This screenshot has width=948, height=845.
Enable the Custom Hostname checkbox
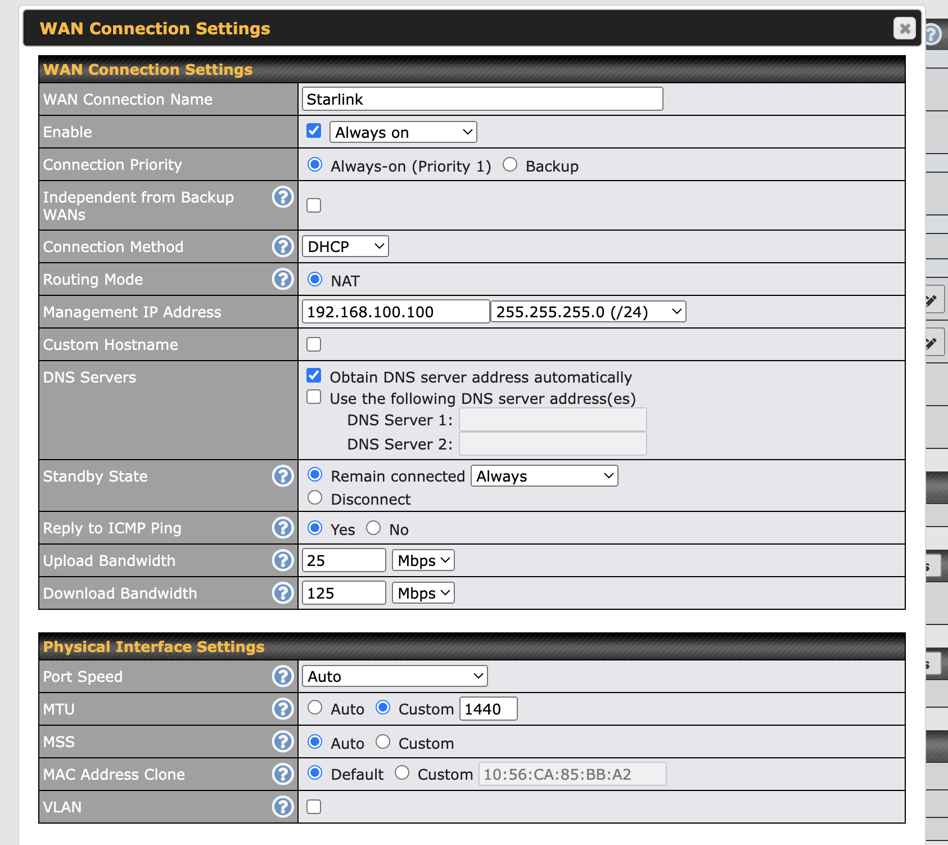(x=314, y=344)
